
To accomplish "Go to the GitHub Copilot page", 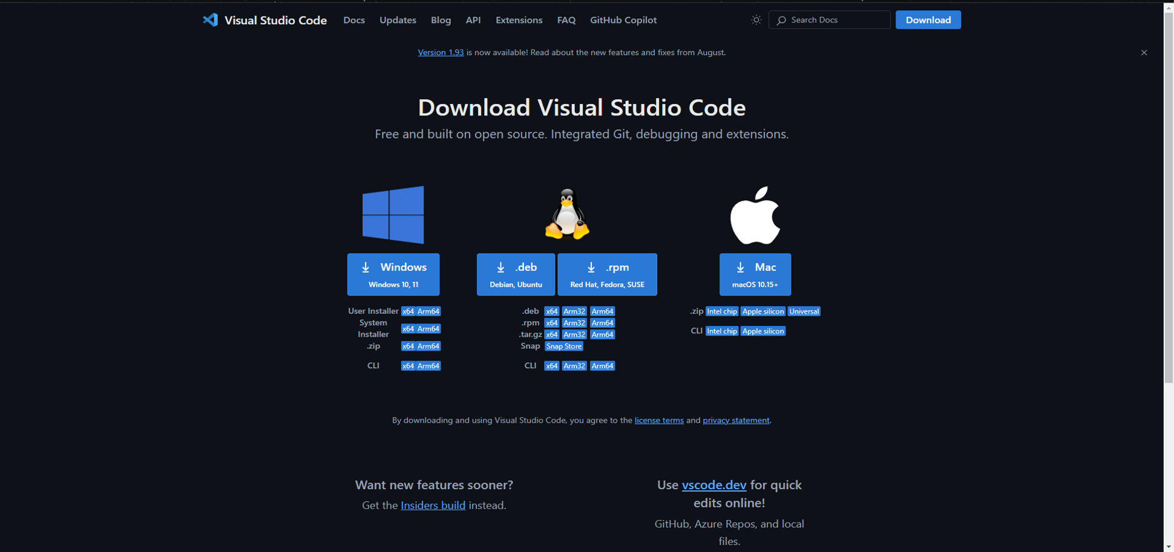I will pos(623,20).
